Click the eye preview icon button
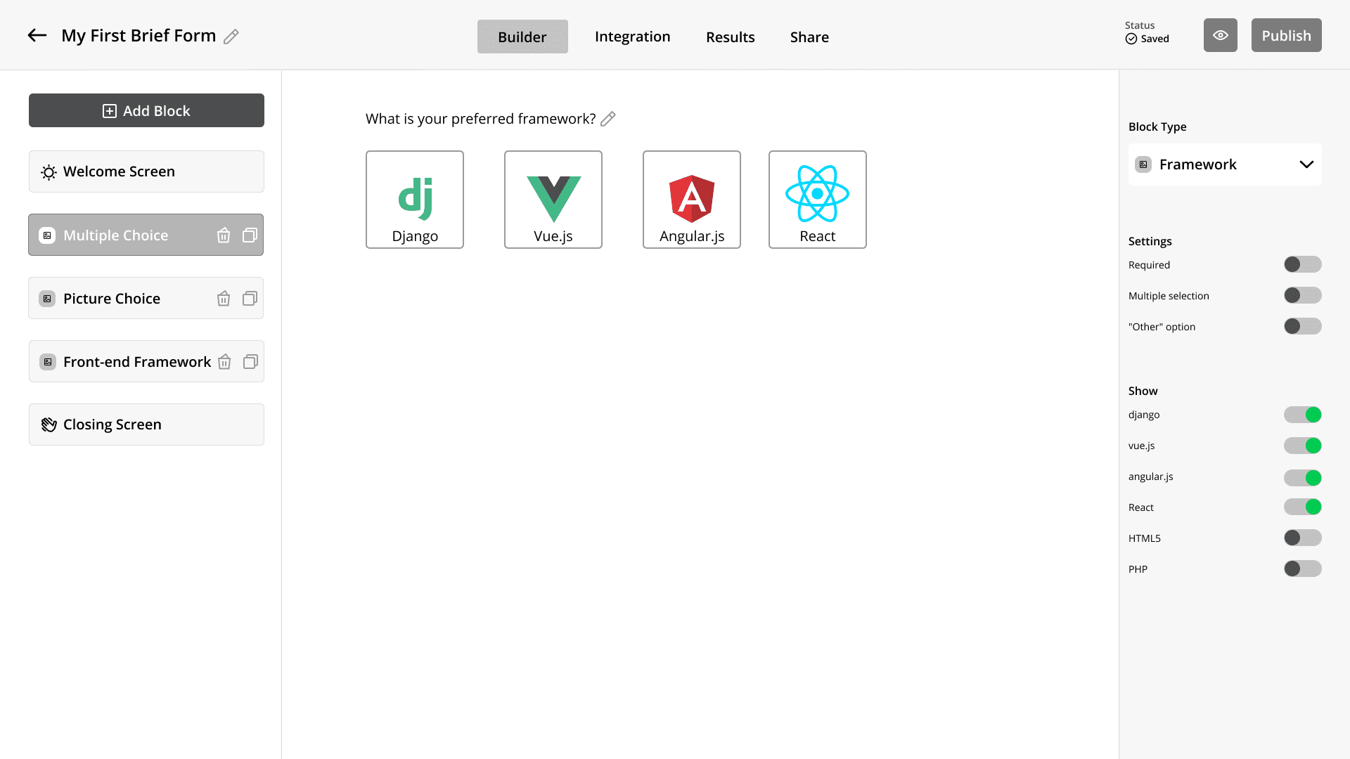The image size is (1350, 759). point(1220,35)
